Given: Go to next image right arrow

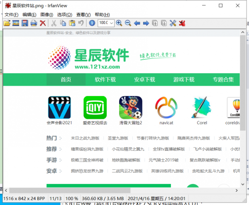Looking at the screenshot, I should coord(146,23).
